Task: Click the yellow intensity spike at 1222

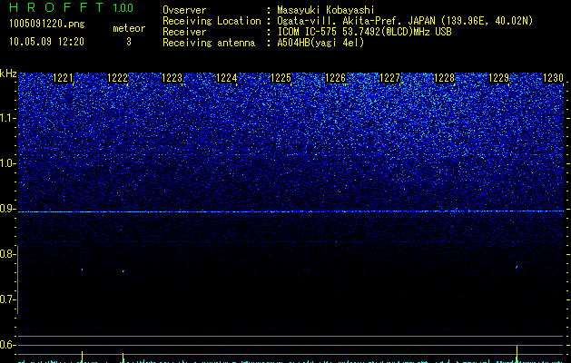Action: tap(123, 358)
